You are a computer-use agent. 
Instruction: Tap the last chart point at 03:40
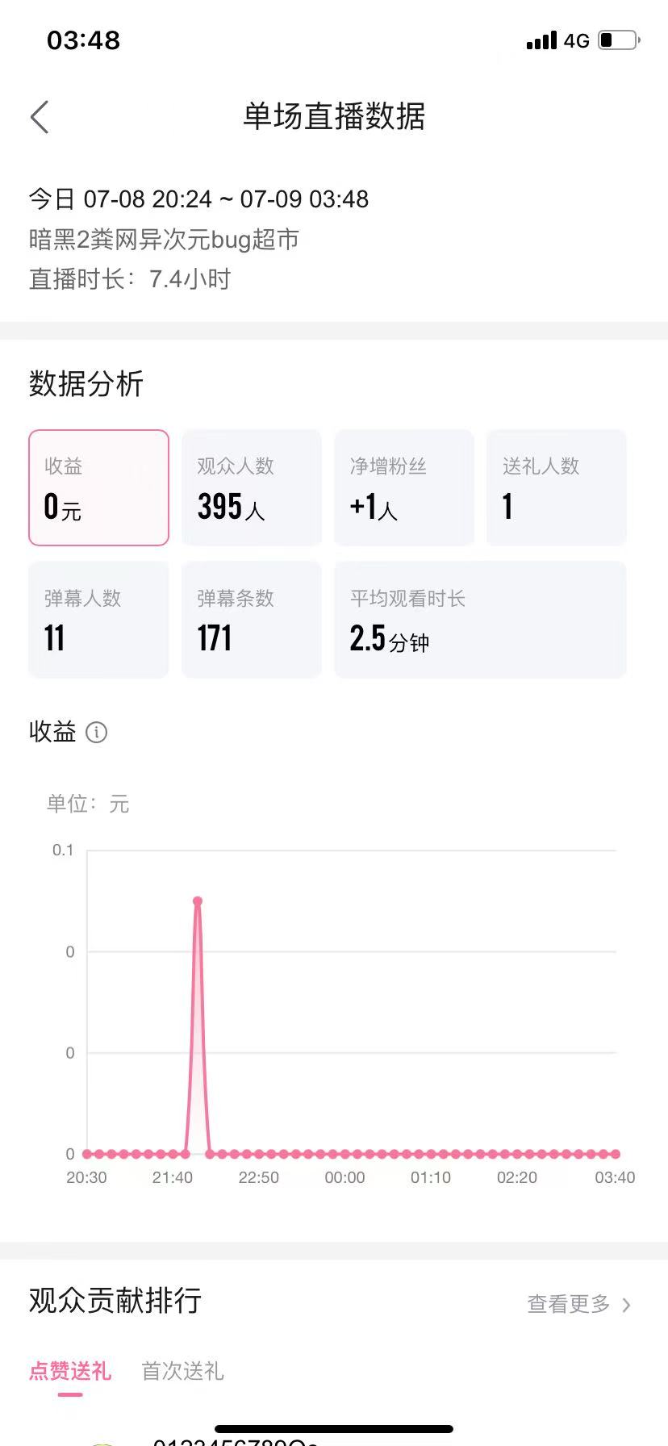coord(616,1154)
